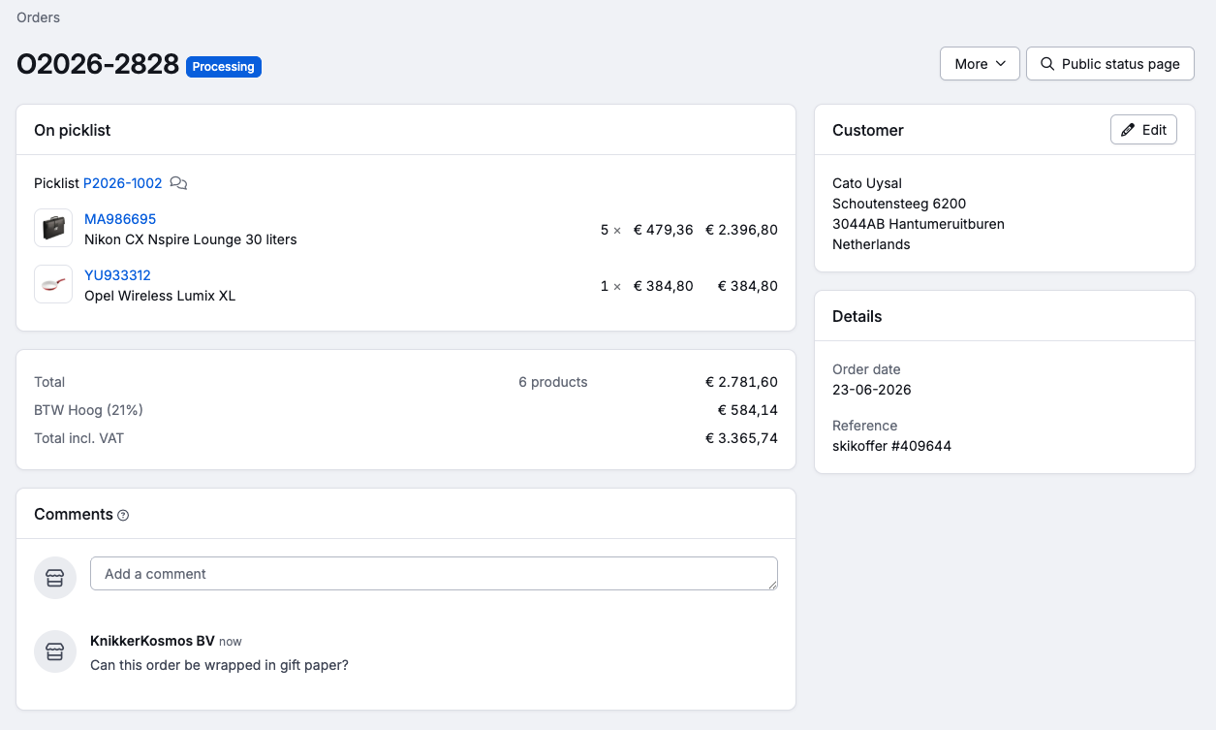The width and height of the screenshot is (1216, 730).
Task: Click the resize handle of comment box
Action: pos(772,585)
